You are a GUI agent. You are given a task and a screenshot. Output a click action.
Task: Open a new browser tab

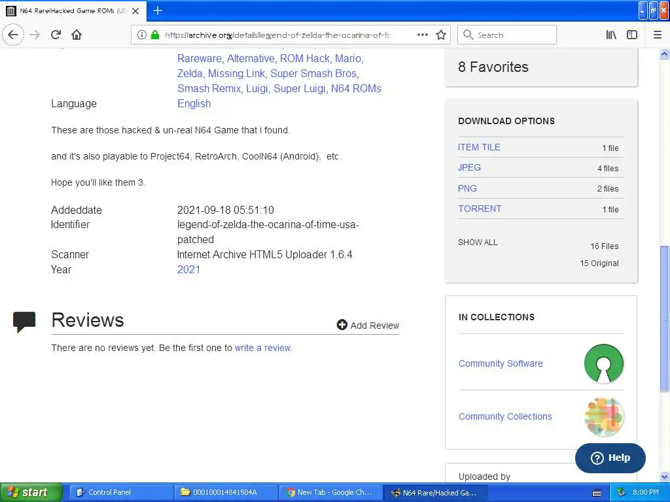coord(158,10)
